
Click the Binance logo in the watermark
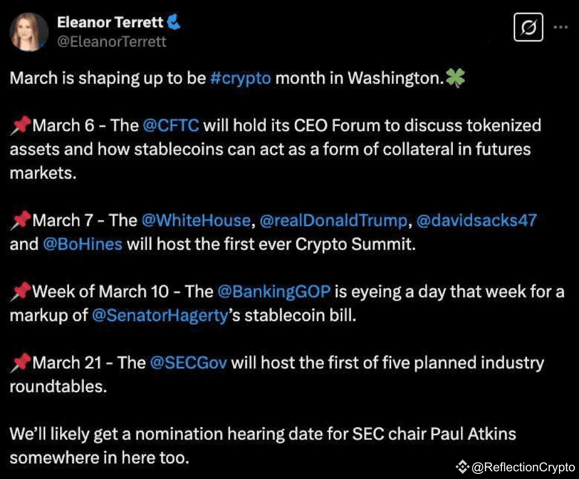pyautogui.click(x=462, y=467)
